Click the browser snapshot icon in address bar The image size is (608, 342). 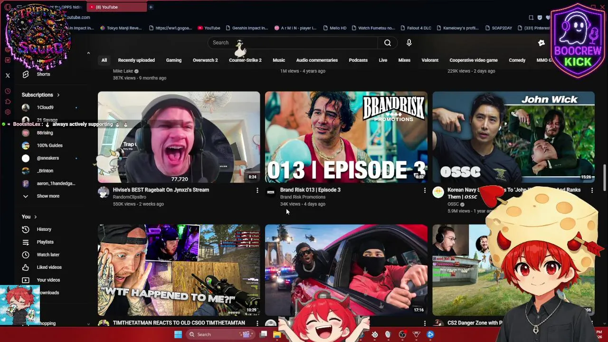(x=531, y=18)
